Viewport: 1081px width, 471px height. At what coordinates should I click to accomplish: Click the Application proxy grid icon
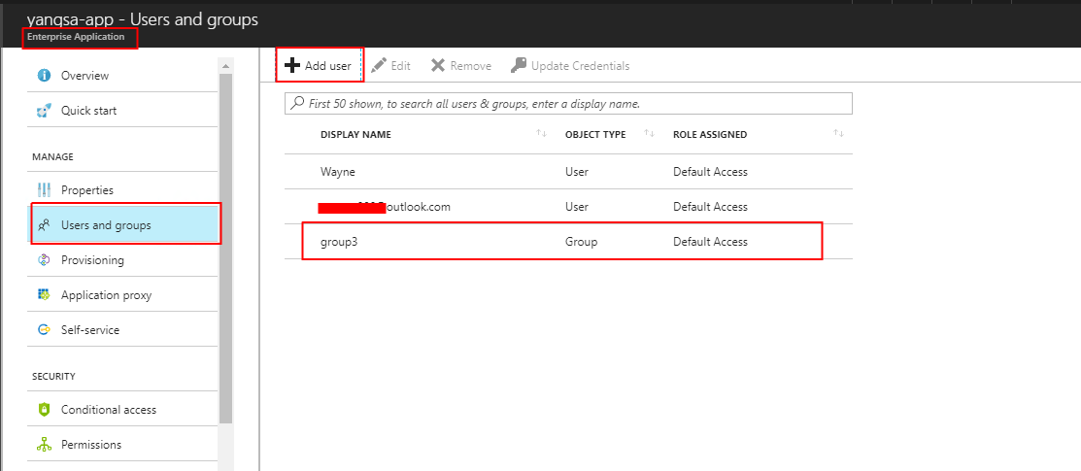click(x=44, y=295)
